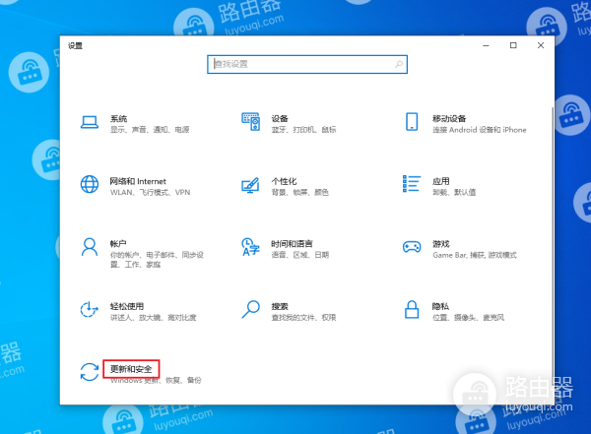Screen dimensions: 591x434
Task: Open the 搜索 magnifier category icon
Action: coord(250,309)
